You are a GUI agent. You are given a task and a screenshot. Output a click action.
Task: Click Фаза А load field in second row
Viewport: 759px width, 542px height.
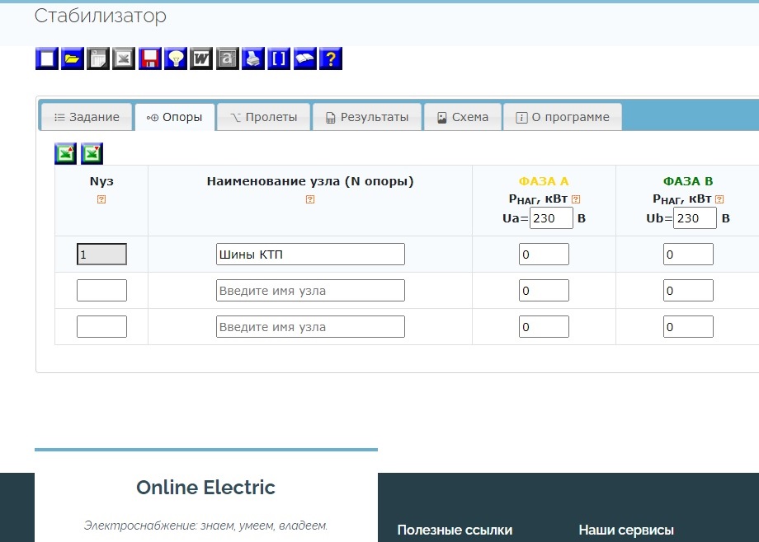click(544, 291)
